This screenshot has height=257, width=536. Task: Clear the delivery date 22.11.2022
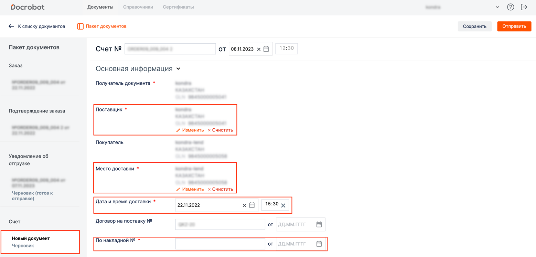tap(244, 205)
